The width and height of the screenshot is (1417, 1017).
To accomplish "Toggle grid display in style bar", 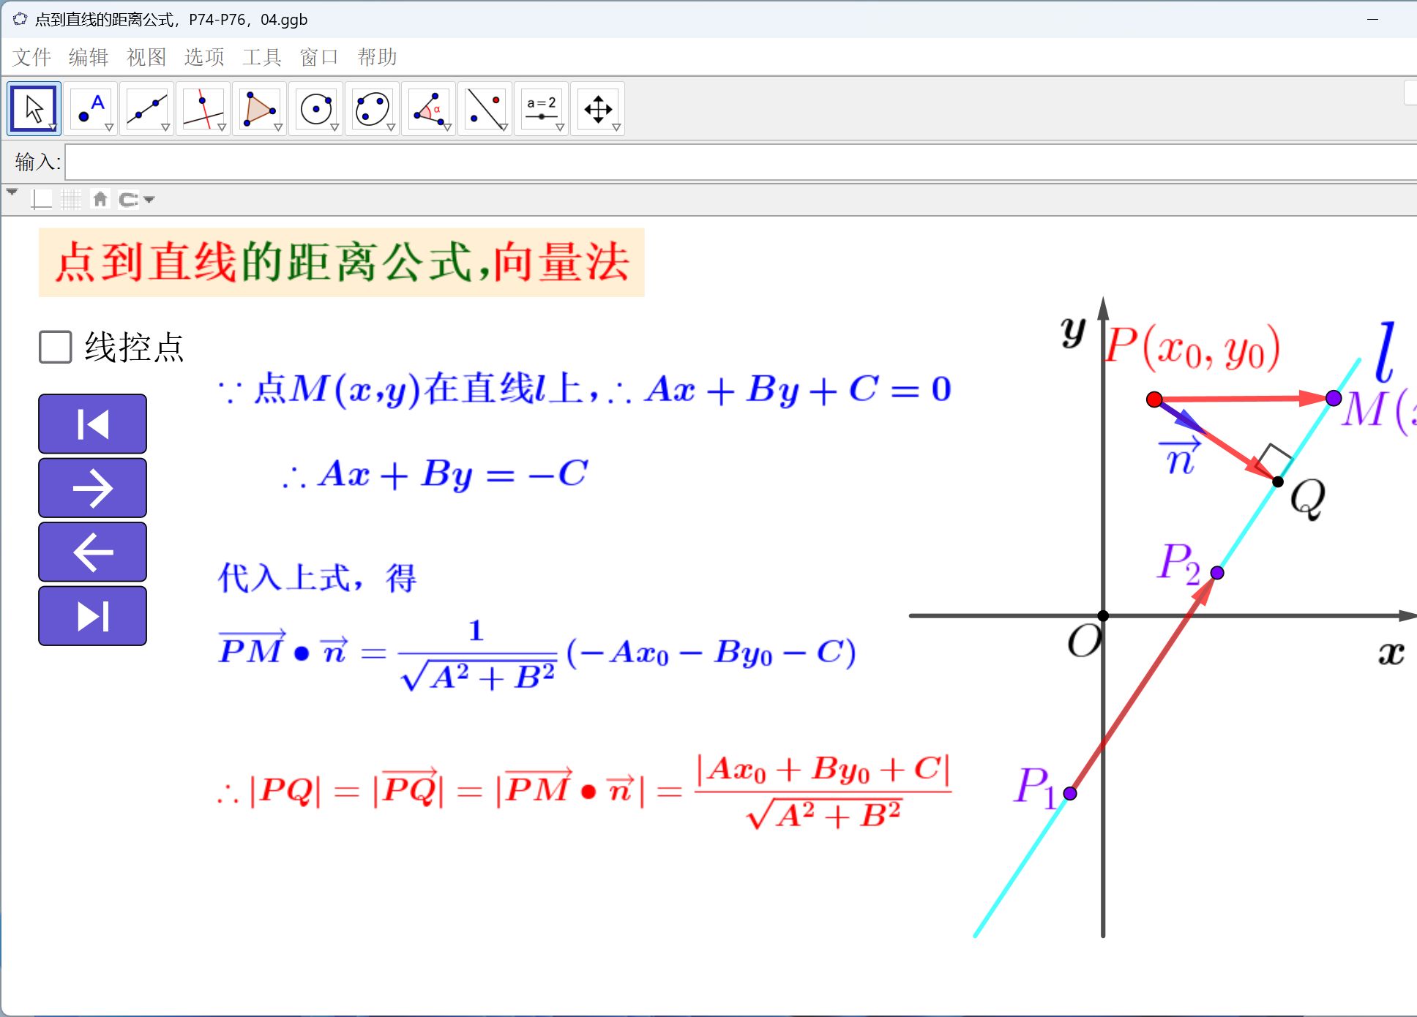I will click(71, 199).
